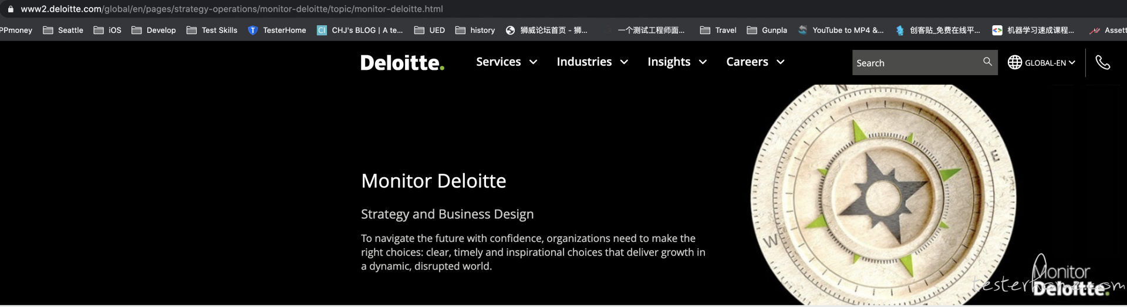Open the 创客贴 bookmark
The width and height of the screenshot is (1127, 307).
pyautogui.click(x=938, y=30)
